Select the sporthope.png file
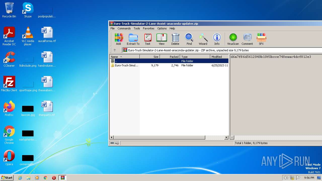This screenshot has height=181, width=322. coord(28,86)
